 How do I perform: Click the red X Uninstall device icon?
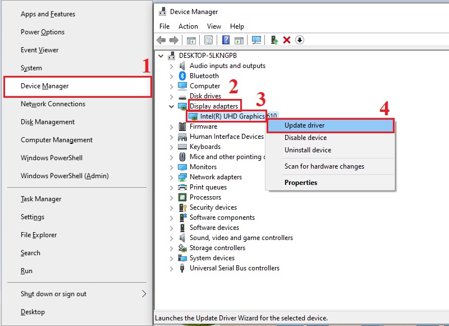(x=287, y=40)
